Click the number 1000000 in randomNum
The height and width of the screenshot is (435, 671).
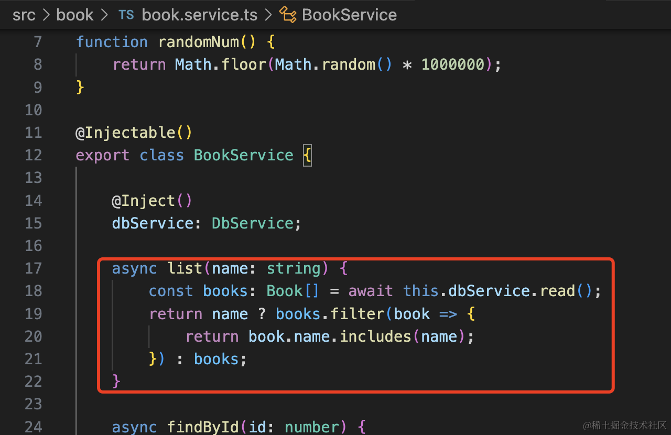[453, 64]
